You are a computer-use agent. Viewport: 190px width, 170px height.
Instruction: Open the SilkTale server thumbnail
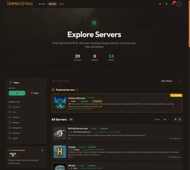click(60, 167)
